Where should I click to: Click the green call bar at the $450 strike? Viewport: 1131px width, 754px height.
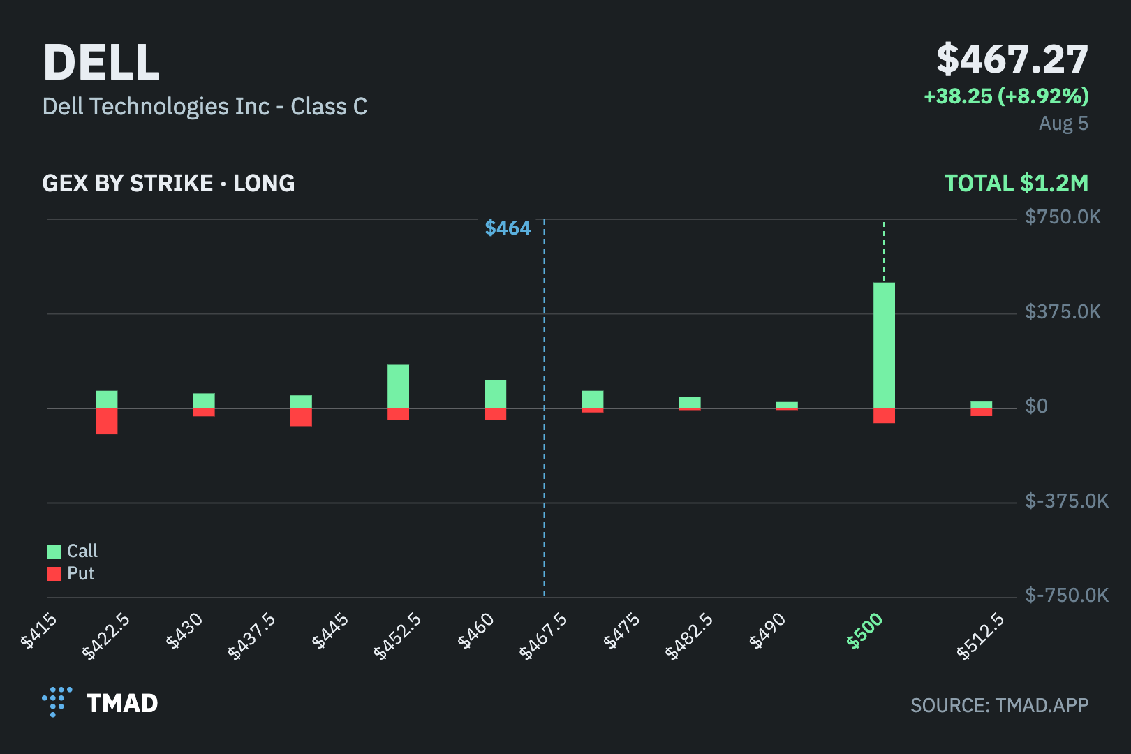click(398, 387)
